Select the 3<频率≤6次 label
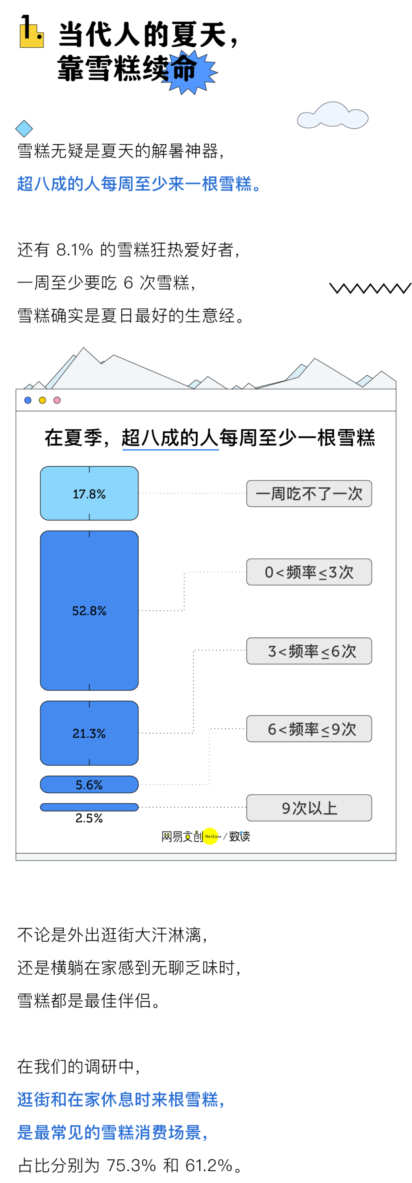412x1183 pixels. point(309,651)
